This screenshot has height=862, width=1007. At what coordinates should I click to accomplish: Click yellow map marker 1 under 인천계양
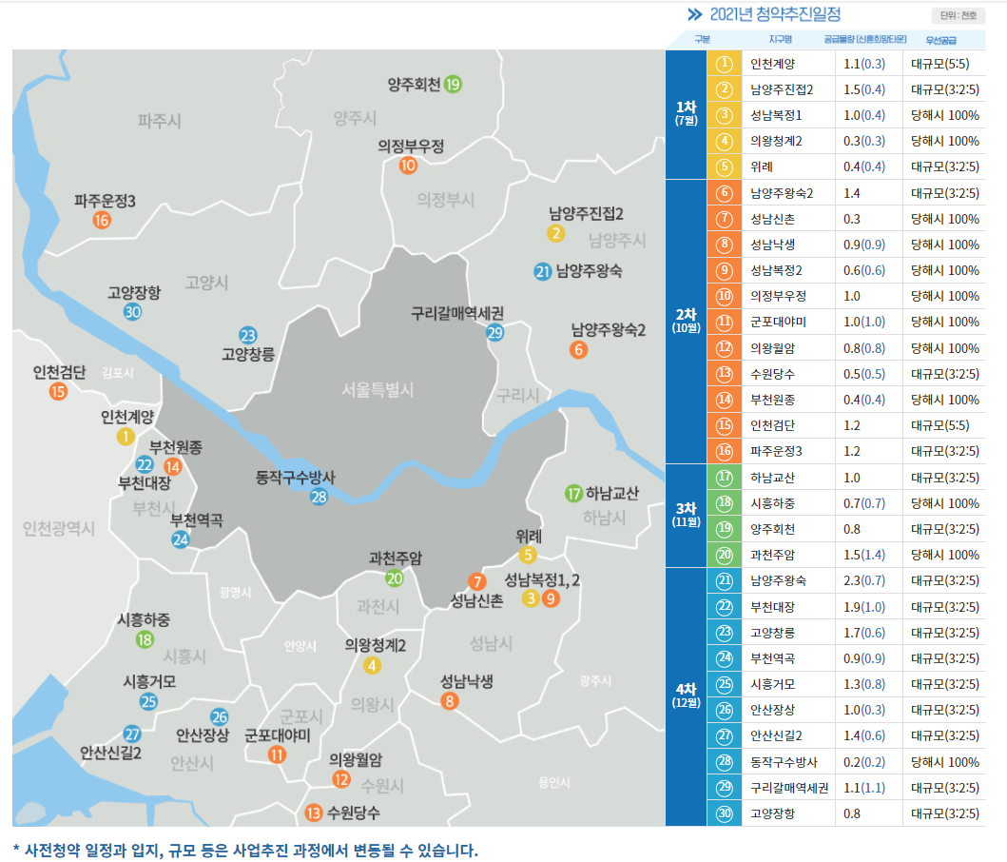126,437
